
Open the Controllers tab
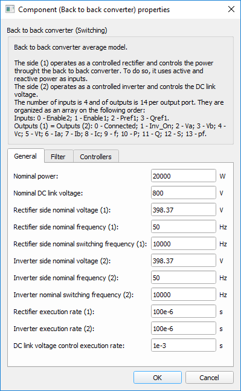click(x=95, y=157)
